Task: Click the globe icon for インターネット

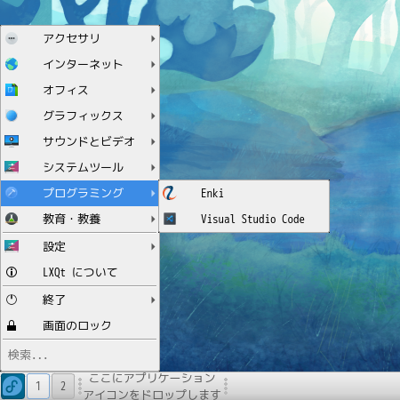Action: [x=12, y=64]
